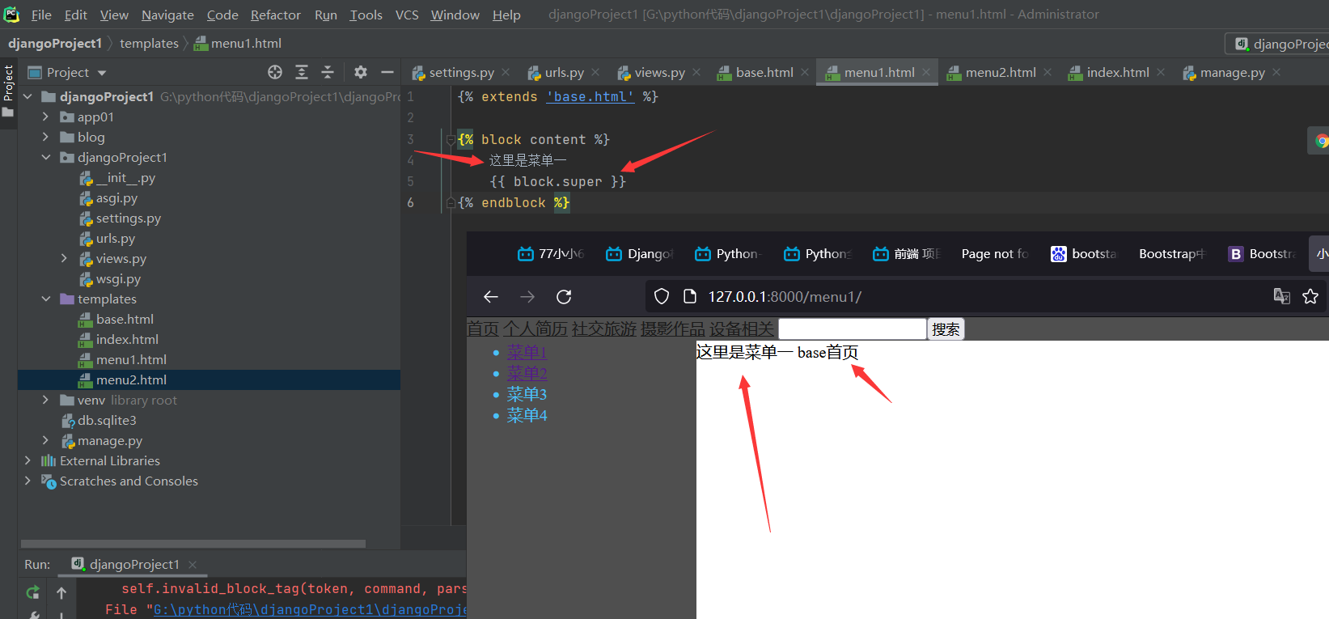
Task: Click the 搜索 search button
Action: [946, 329]
